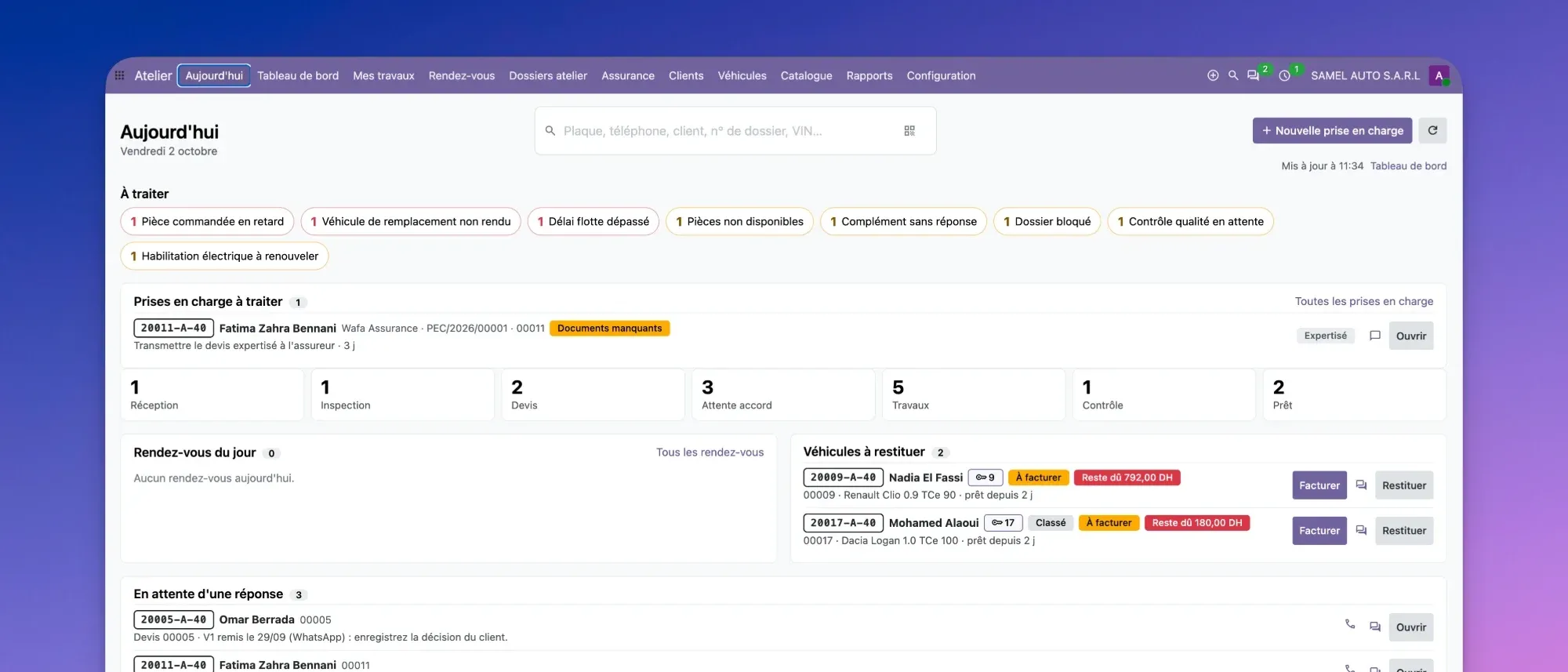Click the QR code scan icon in search box

(909, 131)
